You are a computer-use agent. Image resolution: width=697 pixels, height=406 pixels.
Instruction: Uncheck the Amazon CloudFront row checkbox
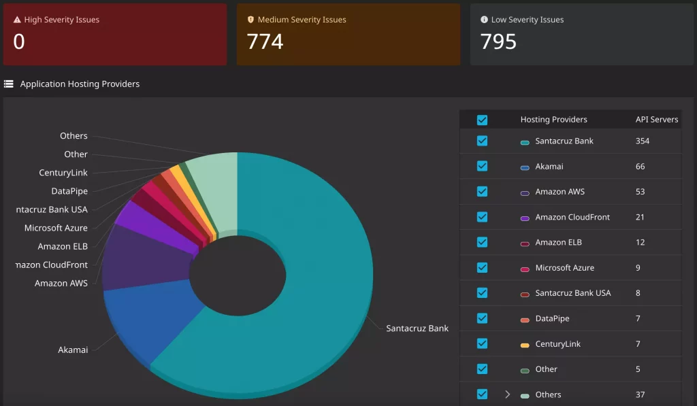[483, 217]
